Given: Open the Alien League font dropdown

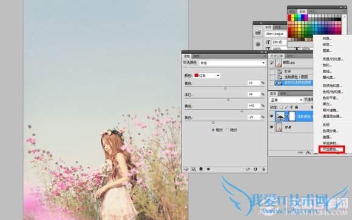Looking at the screenshot, I should [x=276, y=34].
